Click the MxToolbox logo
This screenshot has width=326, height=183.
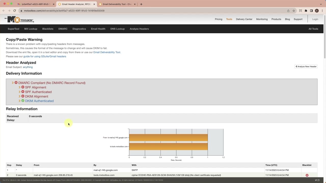[x=19, y=20]
